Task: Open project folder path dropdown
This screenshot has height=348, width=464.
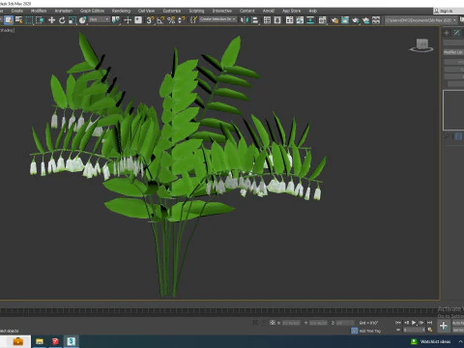Action: [421, 20]
